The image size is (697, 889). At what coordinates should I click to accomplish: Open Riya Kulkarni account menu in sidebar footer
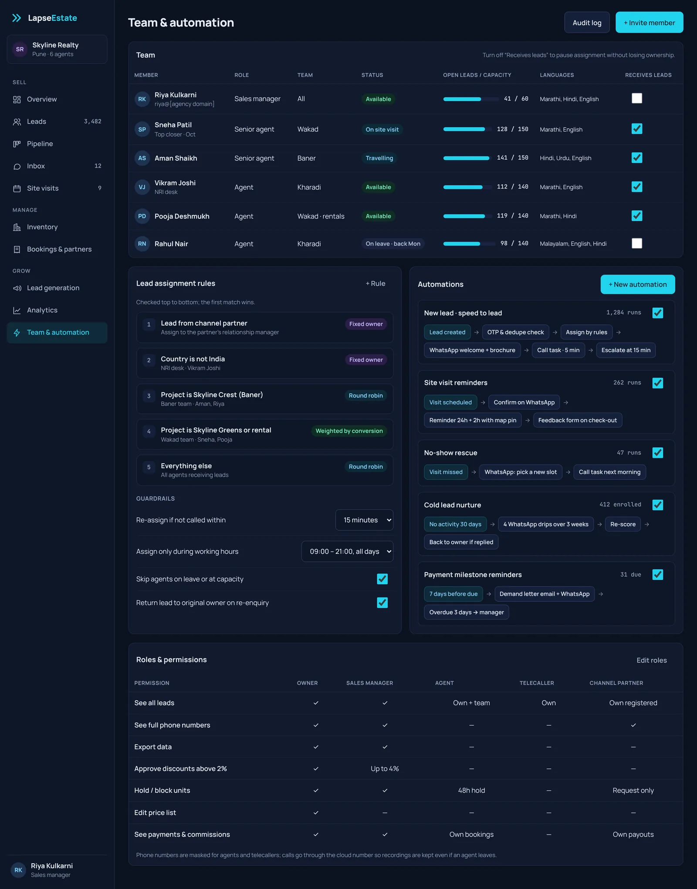tap(57, 870)
